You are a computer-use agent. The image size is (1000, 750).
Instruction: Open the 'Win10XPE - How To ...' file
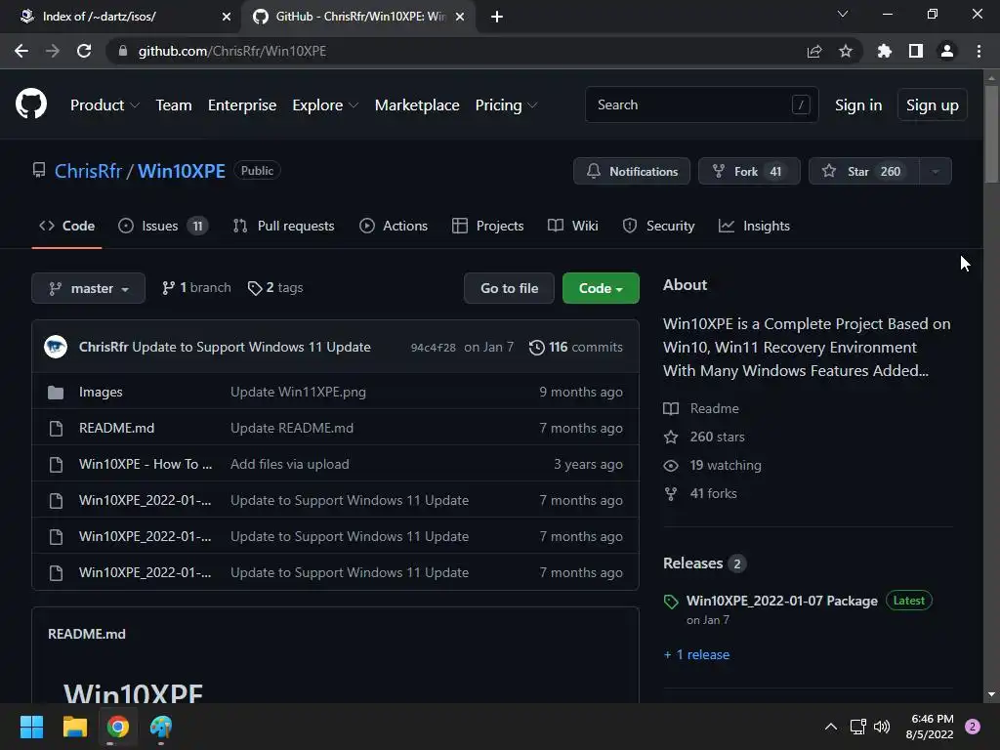click(146, 464)
